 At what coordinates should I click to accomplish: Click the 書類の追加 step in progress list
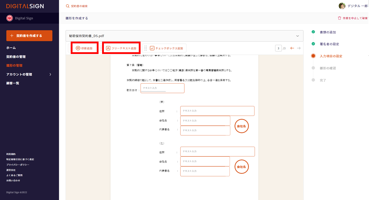[328, 32]
